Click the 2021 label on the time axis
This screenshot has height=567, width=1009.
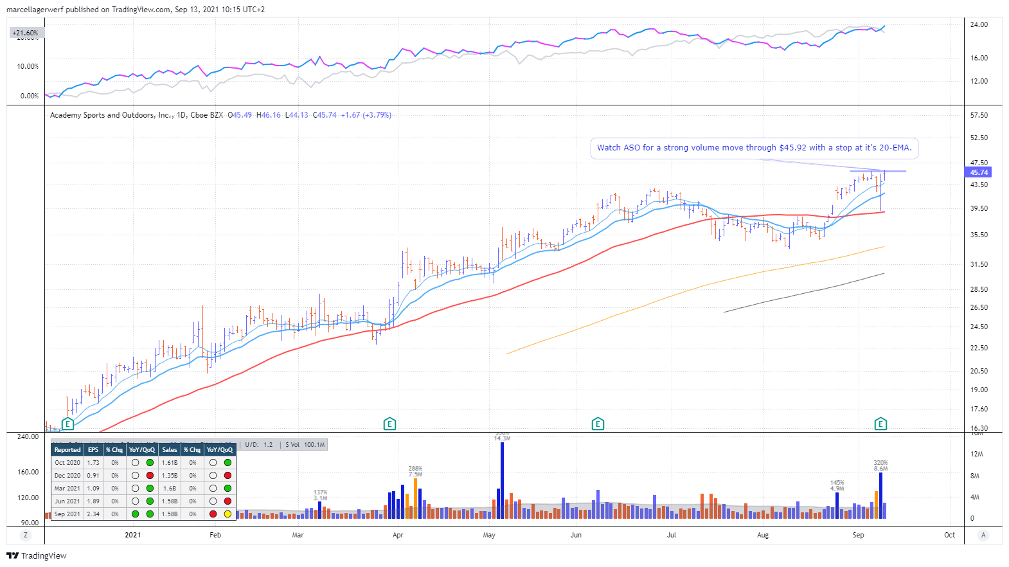pos(133,535)
